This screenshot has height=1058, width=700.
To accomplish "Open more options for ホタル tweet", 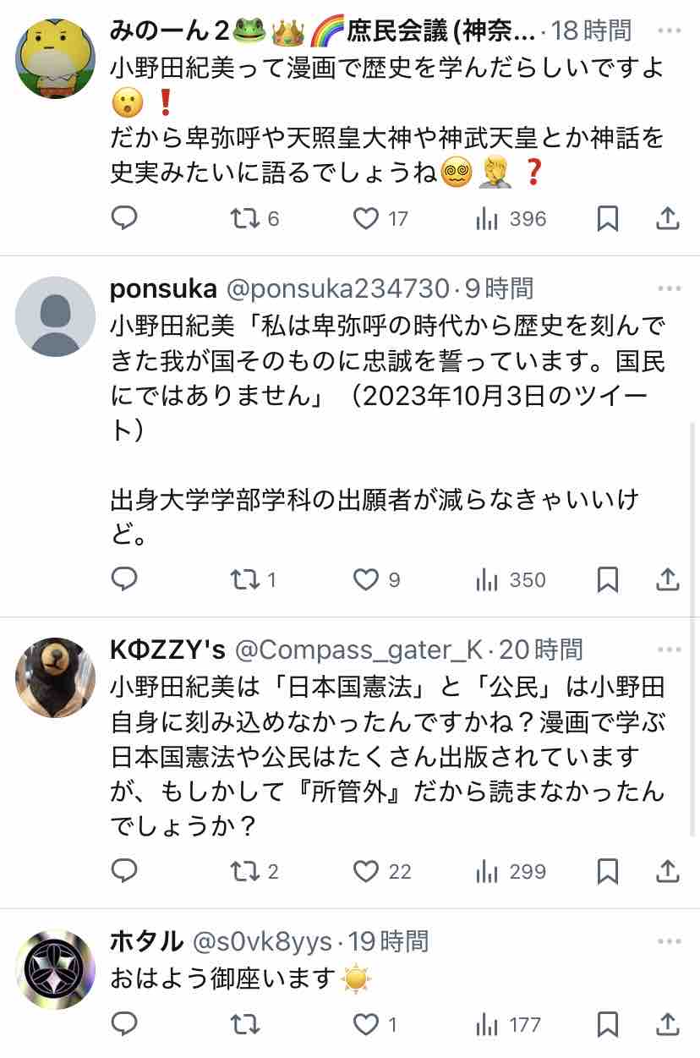I will point(669,940).
